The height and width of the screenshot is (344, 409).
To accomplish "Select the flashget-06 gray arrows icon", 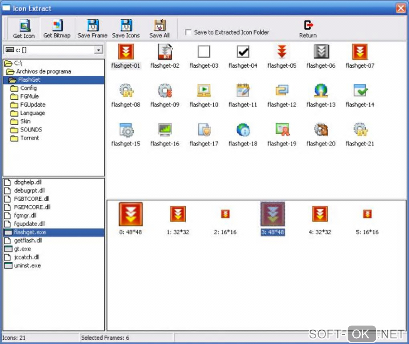I will (321, 56).
